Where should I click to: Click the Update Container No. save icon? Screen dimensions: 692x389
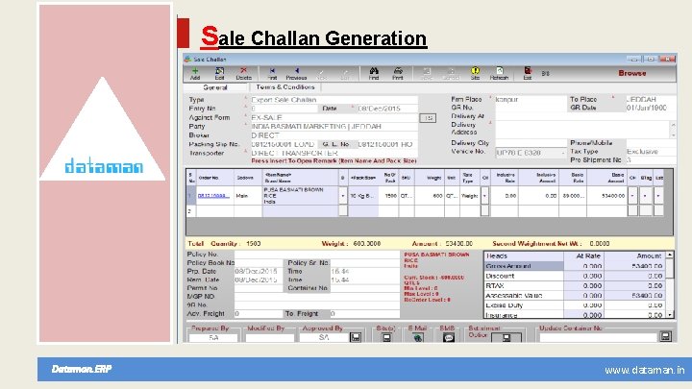665,336
